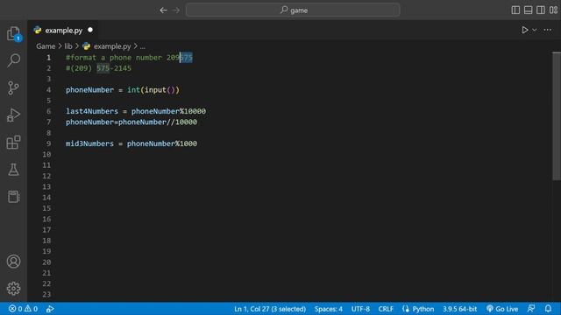Expand the run options dropdown arrow

point(534,30)
